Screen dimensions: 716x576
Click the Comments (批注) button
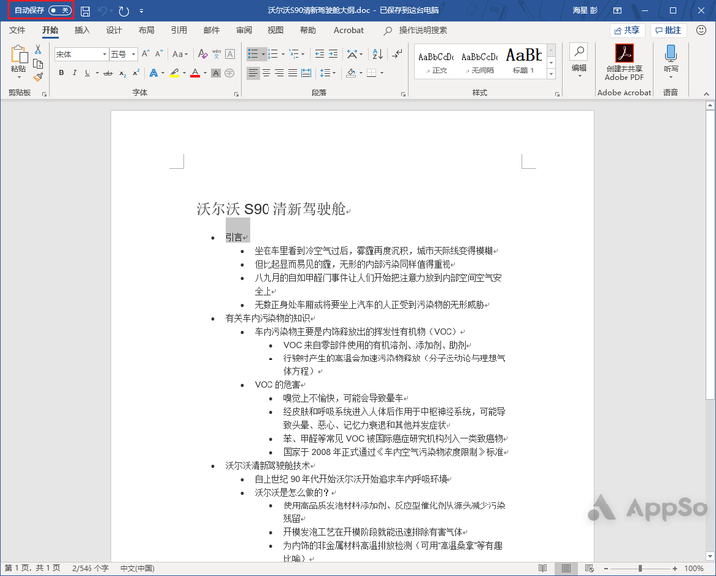(668, 30)
